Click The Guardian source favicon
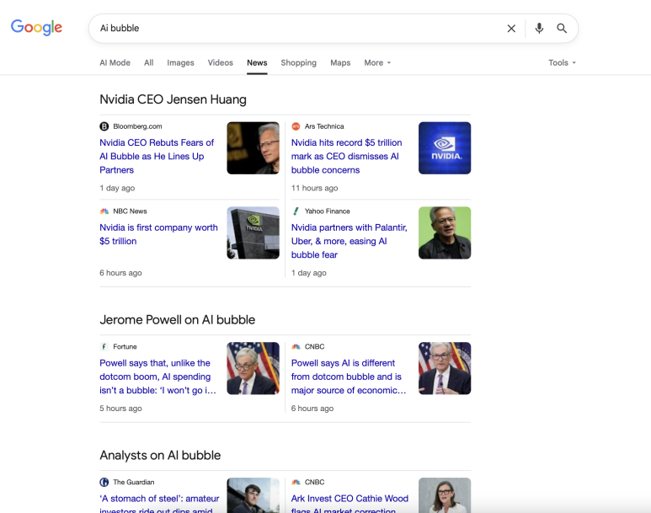 tap(104, 482)
